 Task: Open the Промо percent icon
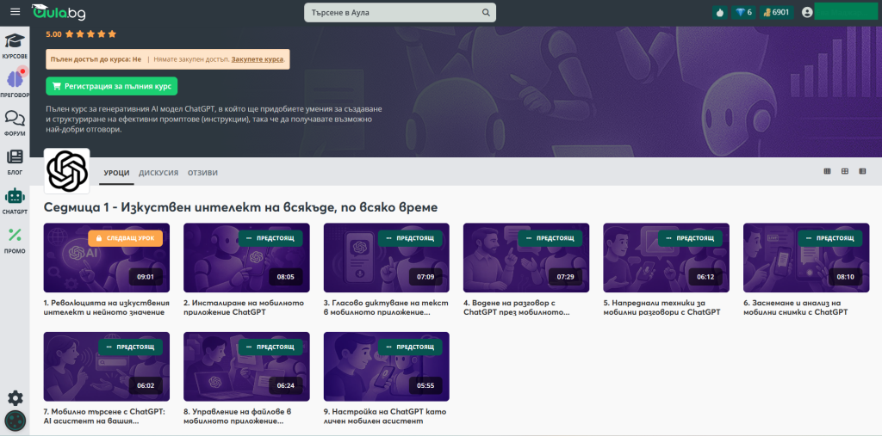(15, 239)
